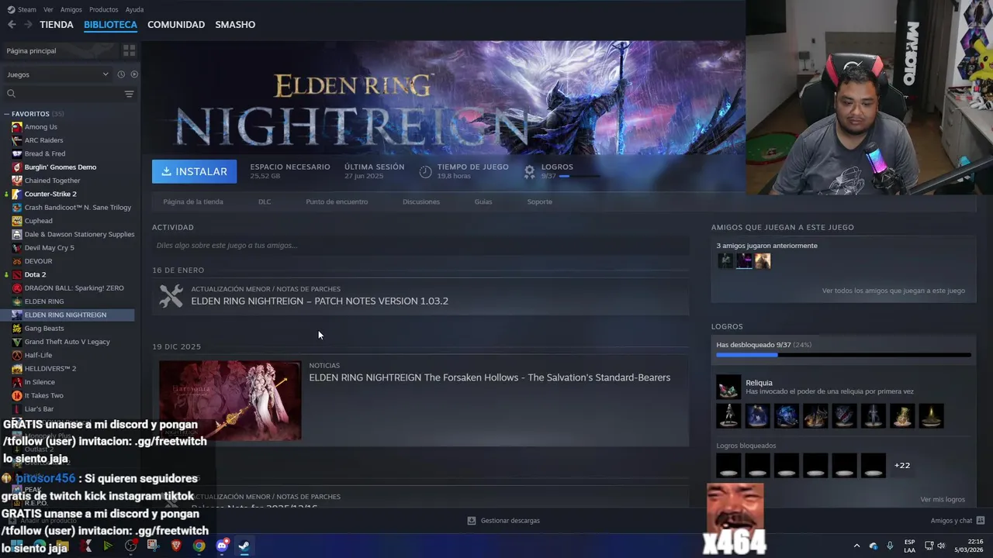Screen dimensions: 993x558
Task: Open The Salvation's Standard-Bearers news title
Action: [490, 377]
